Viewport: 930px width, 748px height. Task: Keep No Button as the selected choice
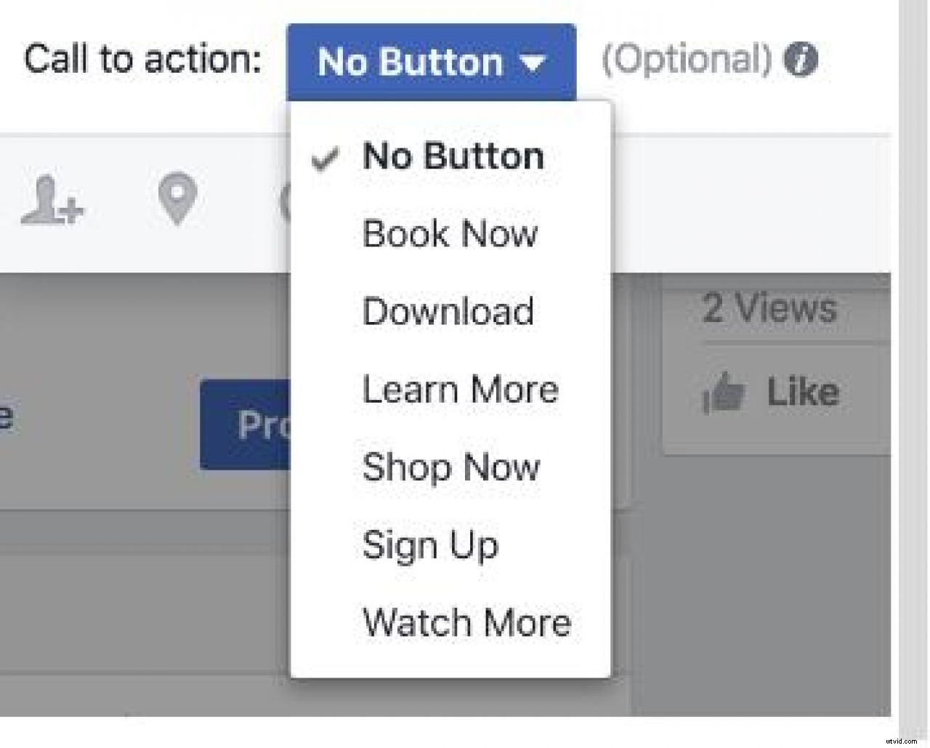(x=453, y=156)
